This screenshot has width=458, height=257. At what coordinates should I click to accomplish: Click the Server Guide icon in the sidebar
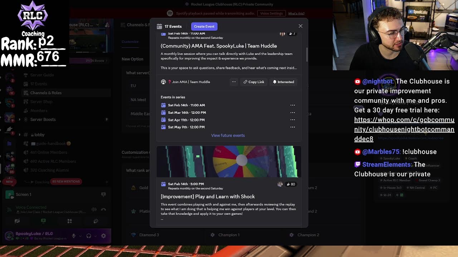(x=25, y=75)
